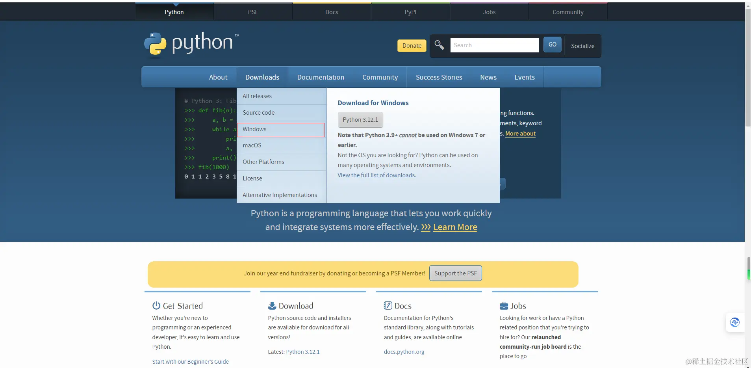
Task: Open the Docs top-bar tab
Action: 332,12
